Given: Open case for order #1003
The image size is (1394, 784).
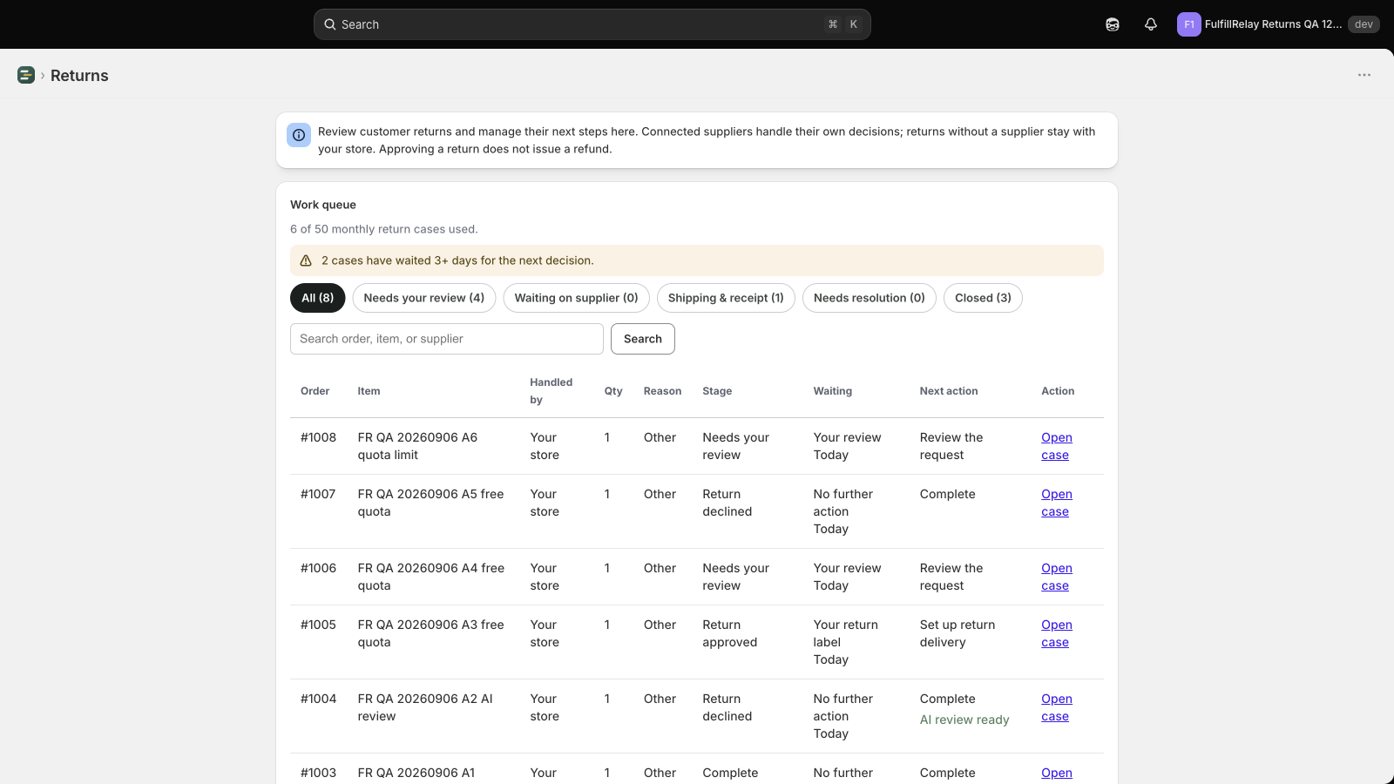Looking at the screenshot, I should (1057, 774).
